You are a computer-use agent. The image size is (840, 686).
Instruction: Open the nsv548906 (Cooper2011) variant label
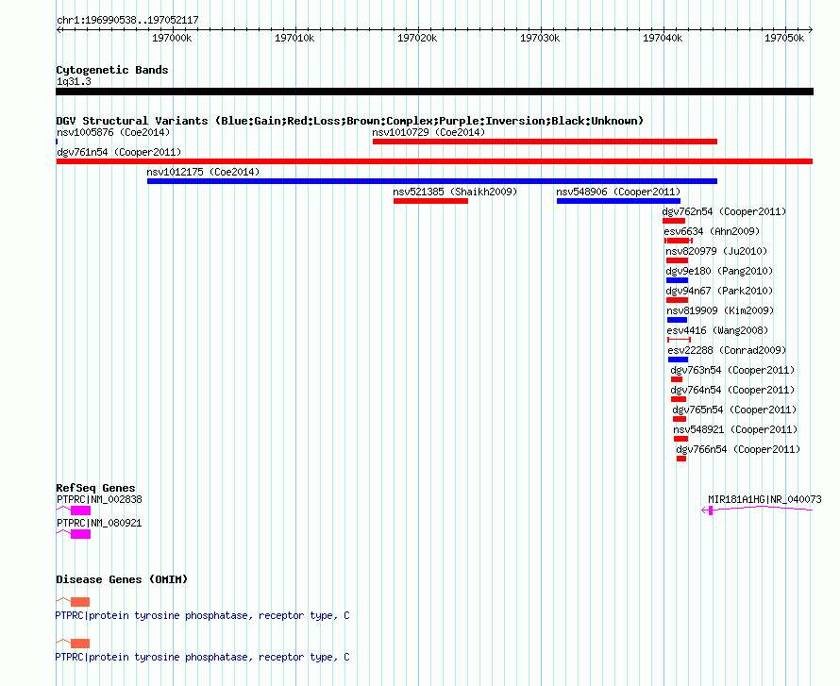tap(618, 192)
